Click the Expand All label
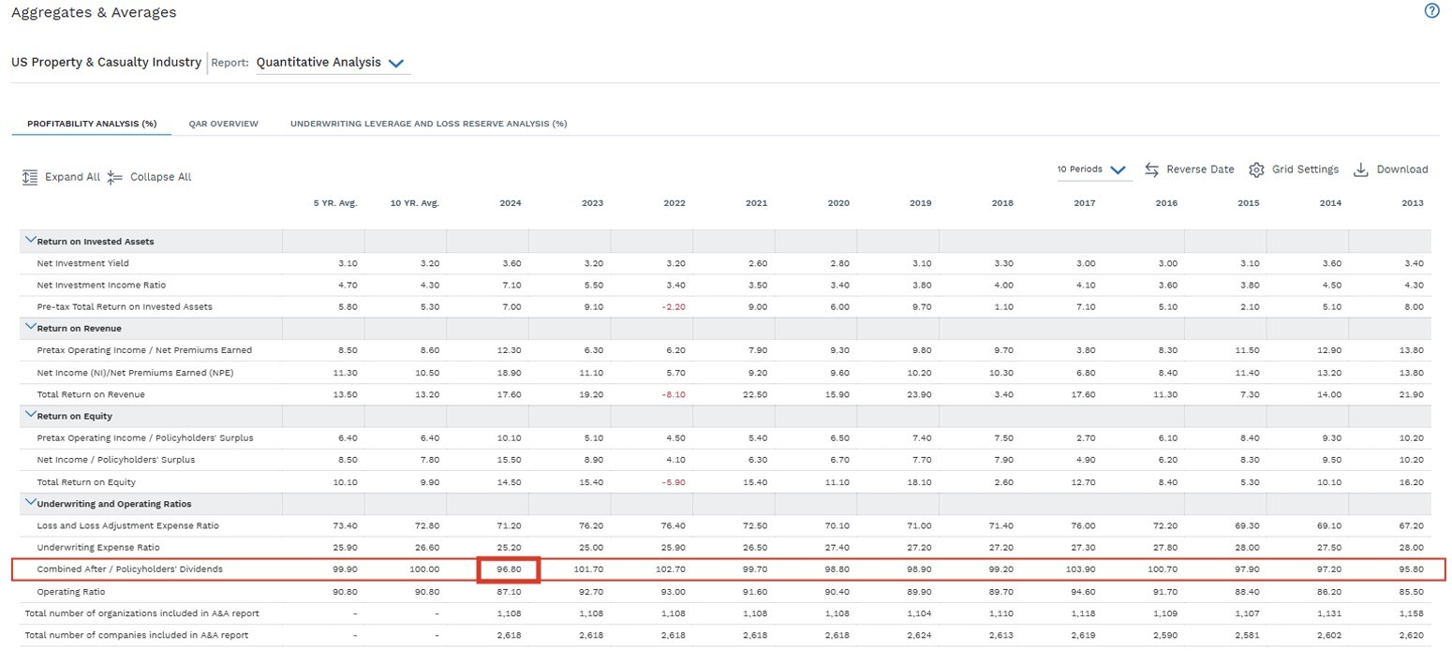Viewport: 1452px width, 664px height. coord(72,177)
